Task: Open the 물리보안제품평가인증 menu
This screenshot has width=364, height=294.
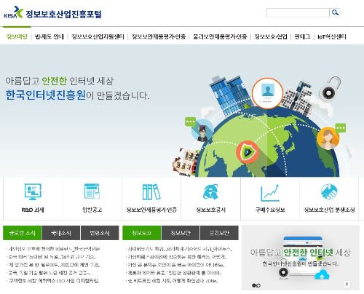Action: pos(220,36)
